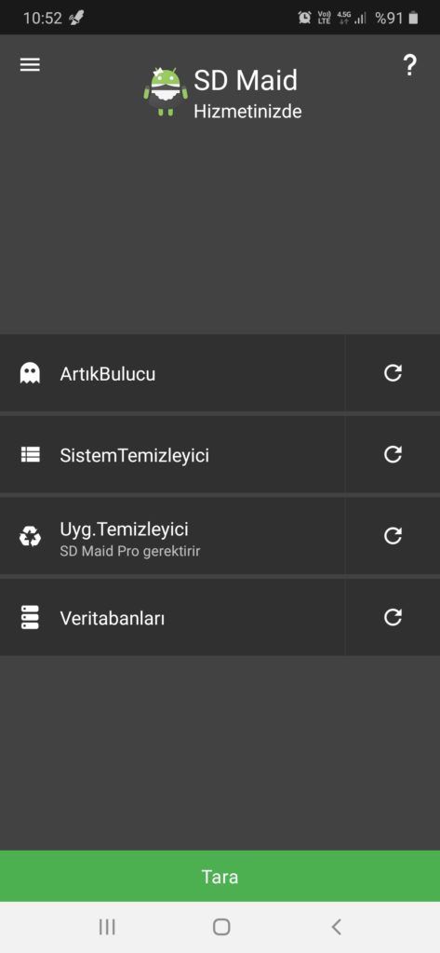Tap the Android back navigation button
The height and width of the screenshot is (953, 440).
pyautogui.click(x=336, y=927)
